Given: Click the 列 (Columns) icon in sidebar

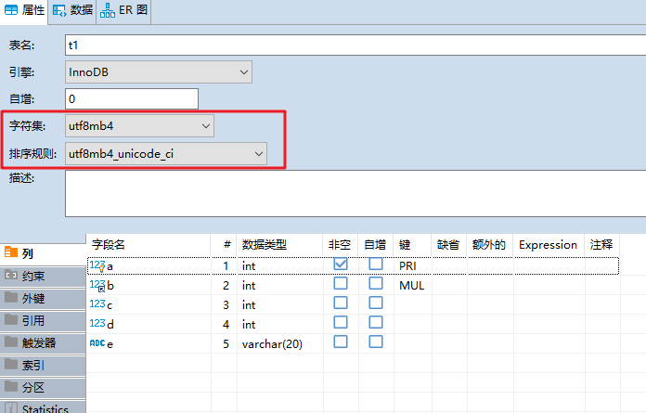Looking at the screenshot, I should (11, 252).
